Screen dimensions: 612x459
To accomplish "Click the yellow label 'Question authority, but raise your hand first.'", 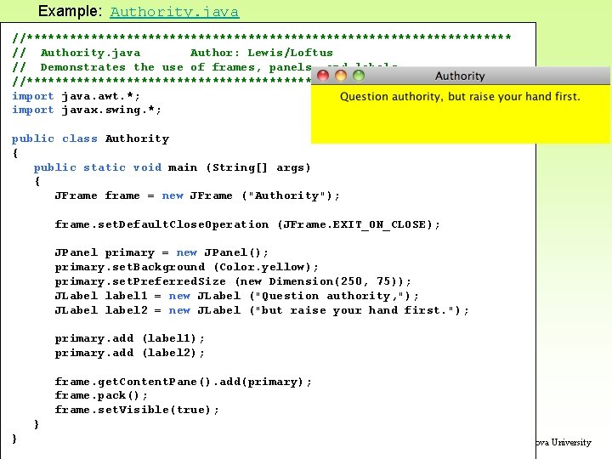I will [460, 97].
